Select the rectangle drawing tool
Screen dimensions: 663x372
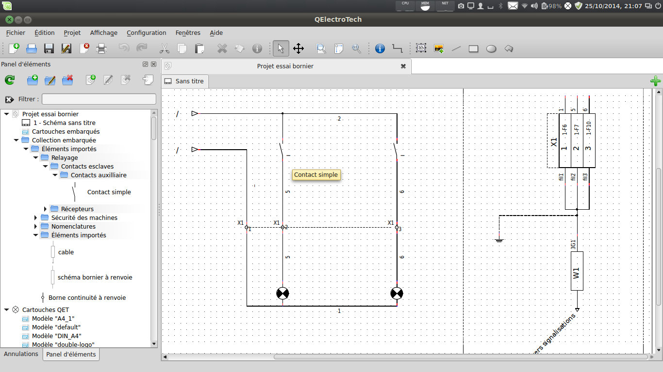point(473,48)
